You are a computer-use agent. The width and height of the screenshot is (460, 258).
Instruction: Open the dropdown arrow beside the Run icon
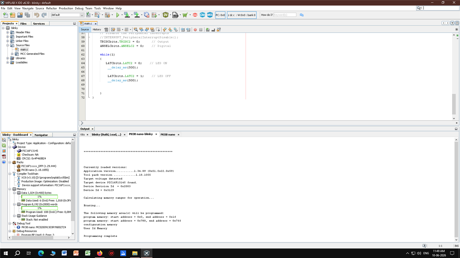[x=122, y=15]
